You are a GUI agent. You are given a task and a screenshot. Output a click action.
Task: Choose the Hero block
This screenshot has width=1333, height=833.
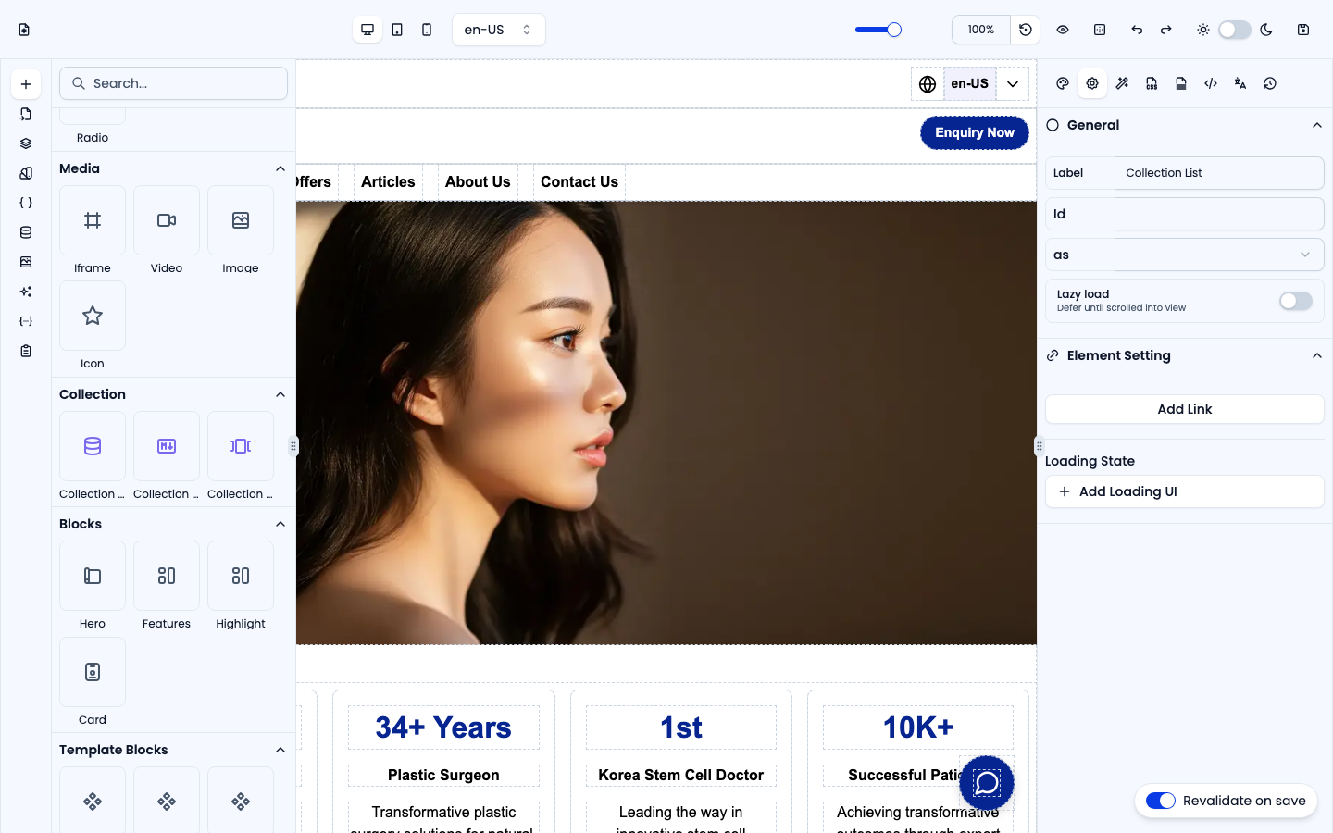pos(93,576)
